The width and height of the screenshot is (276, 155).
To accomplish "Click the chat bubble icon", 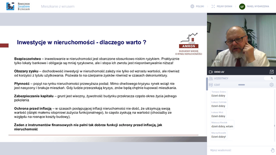I will click(x=211, y=85).
